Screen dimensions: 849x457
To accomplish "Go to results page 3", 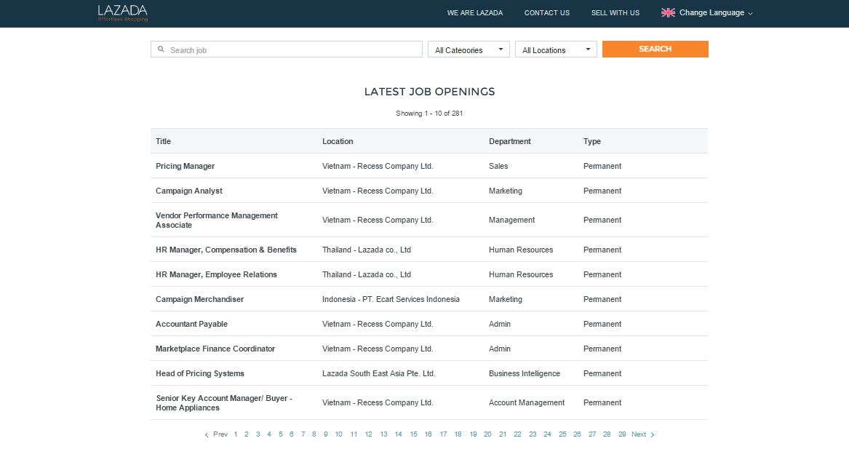I will coord(258,434).
